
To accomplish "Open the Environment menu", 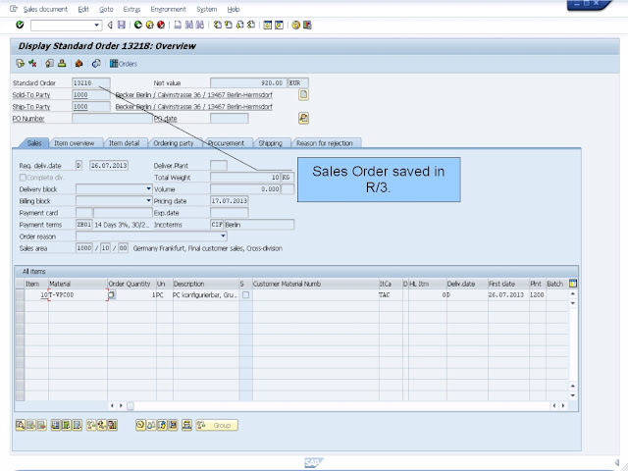I will coord(168,9).
